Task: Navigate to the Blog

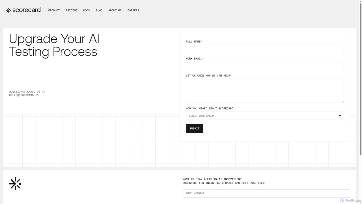Action: point(99,10)
